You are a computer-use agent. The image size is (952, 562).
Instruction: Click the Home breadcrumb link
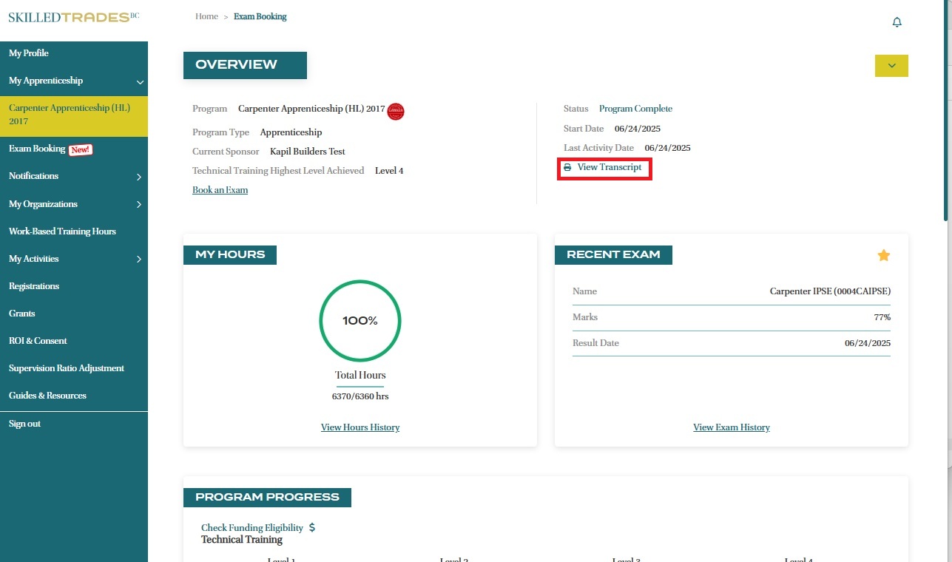coord(206,16)
